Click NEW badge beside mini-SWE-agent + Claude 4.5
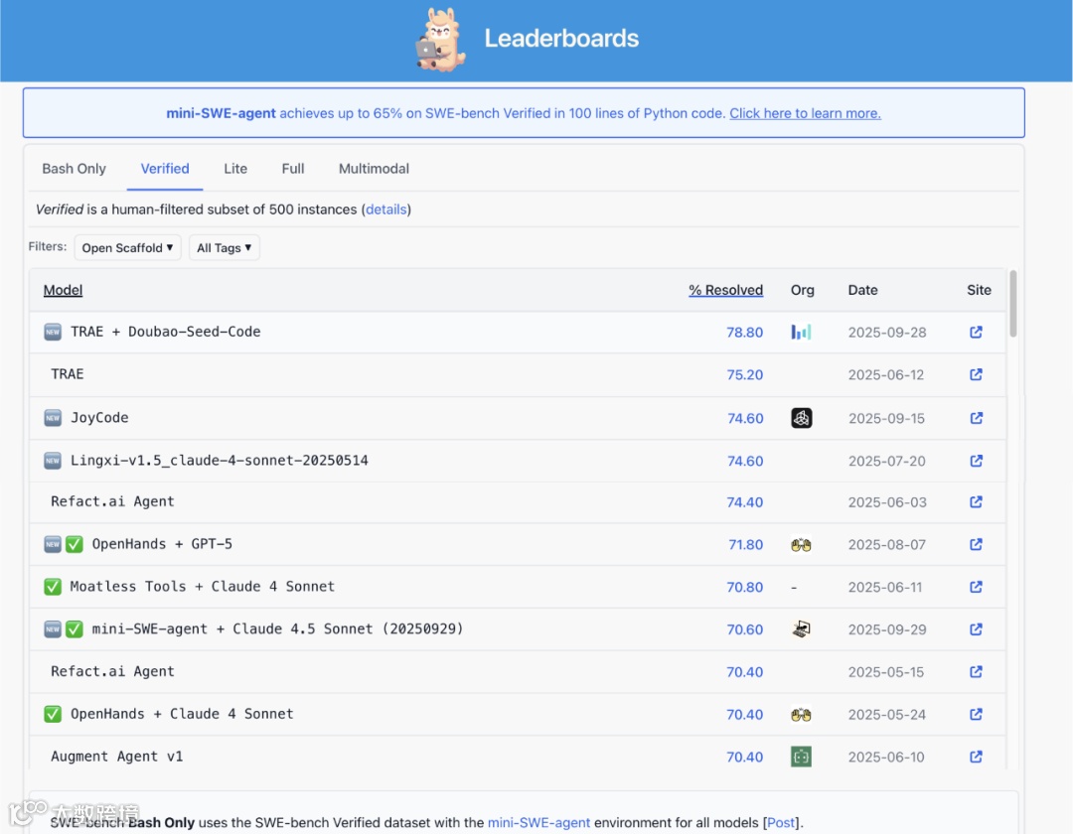This screenshot has width=1073, height=834. pyautogui.click(x=53, y=628)
